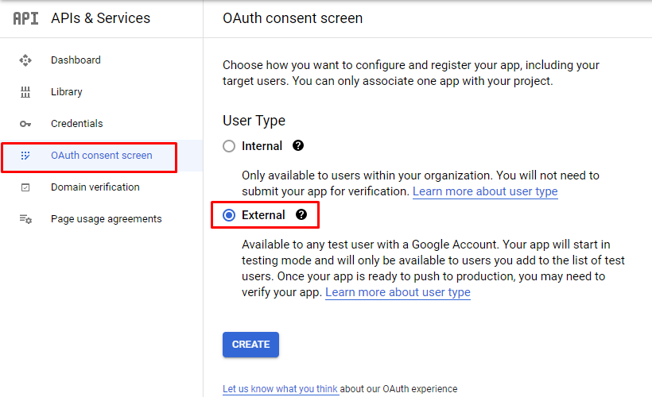Click the Domain verification checkbox icon
The image size is (652, 397).
(x=25, y=187)
